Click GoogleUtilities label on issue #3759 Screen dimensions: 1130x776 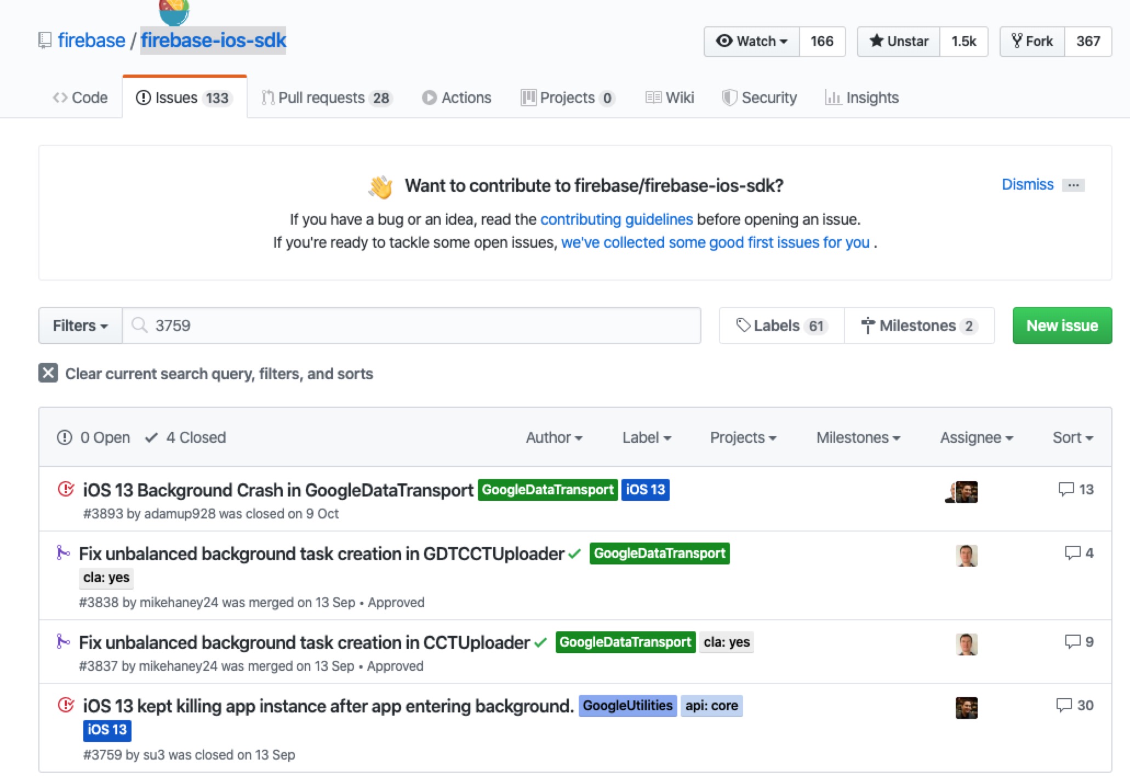point(627,705)
